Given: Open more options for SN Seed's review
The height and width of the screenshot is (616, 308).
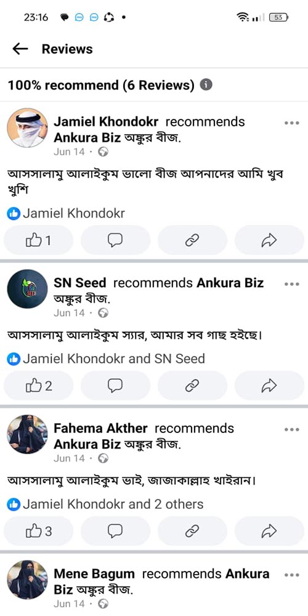Looking at the screenshot, I should tap(291, 284).
